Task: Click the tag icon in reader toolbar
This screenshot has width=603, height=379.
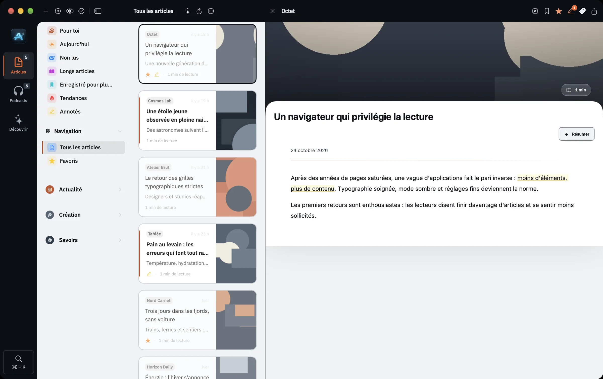Action: point(582,11)
